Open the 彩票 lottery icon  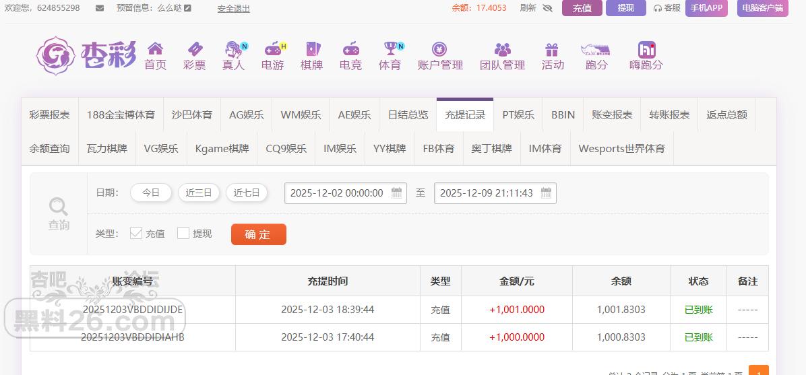coord(194,49)
